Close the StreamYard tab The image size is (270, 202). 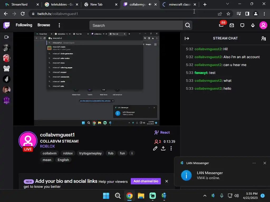click(38, 4)
